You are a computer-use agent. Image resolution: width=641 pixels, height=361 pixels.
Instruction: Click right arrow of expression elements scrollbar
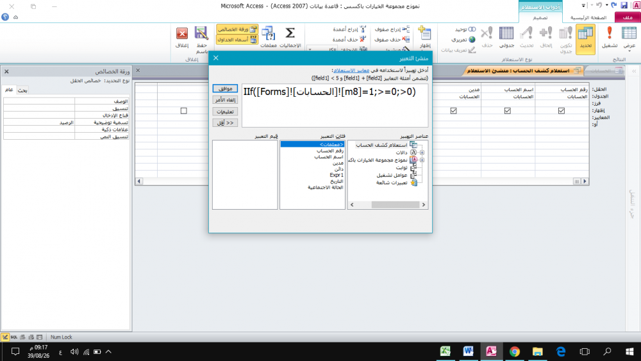[x=424, y=205]
